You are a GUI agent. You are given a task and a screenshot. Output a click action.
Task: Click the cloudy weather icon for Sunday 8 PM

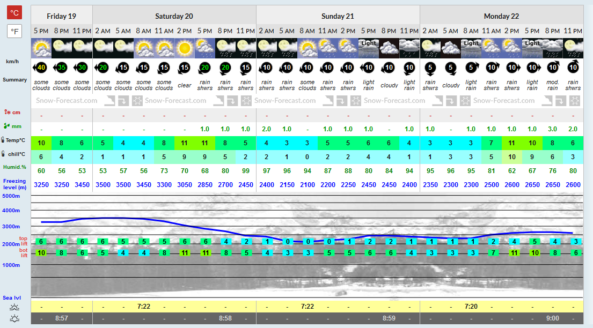pos(389,48)
